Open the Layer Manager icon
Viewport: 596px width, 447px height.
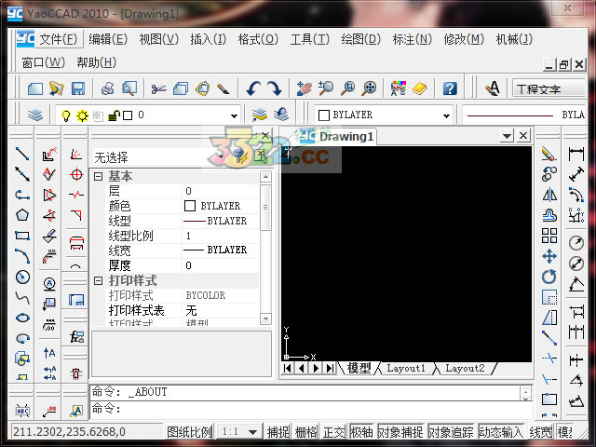(x=35, y=115)
